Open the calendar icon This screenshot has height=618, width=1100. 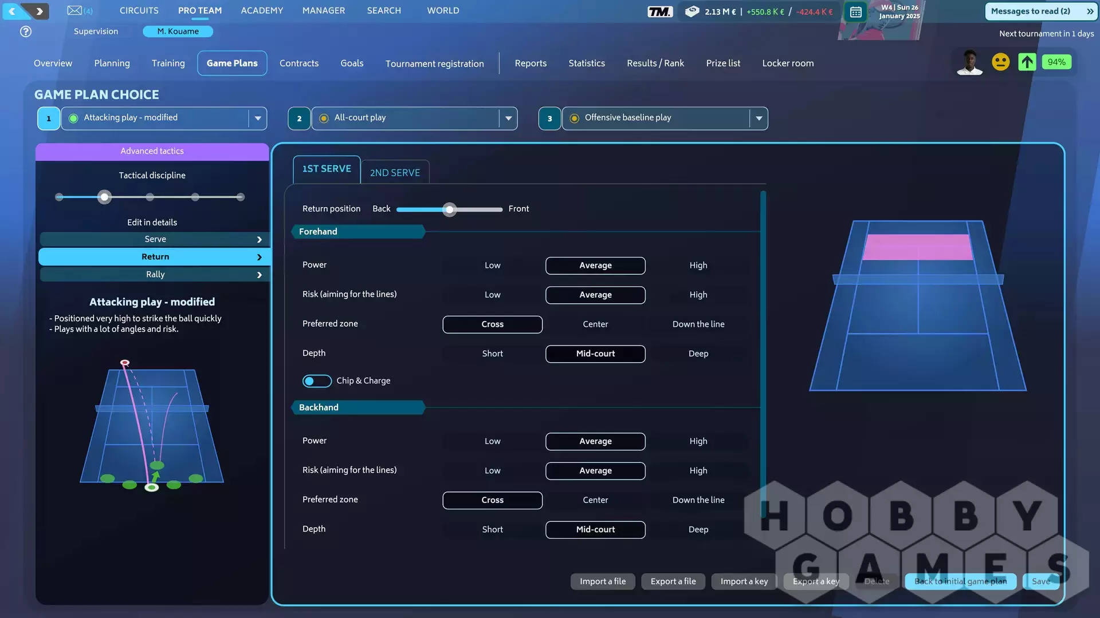coord(855,12)
